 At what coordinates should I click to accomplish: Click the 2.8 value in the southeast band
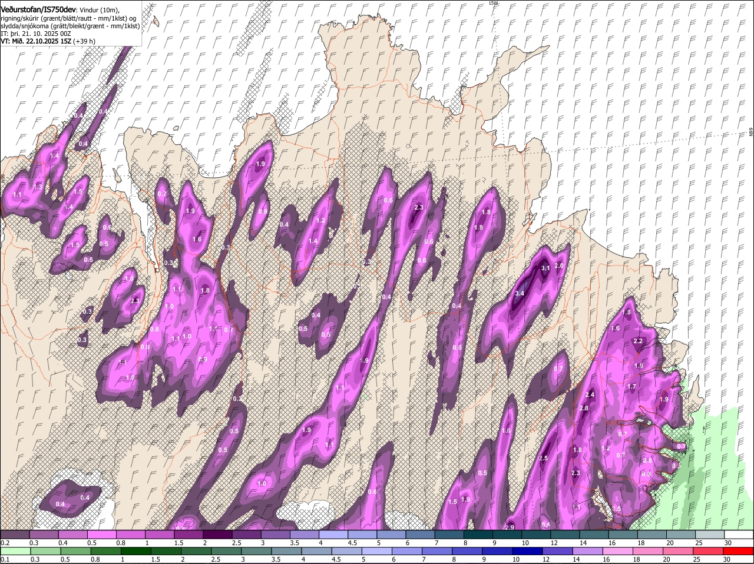point(584,408)
